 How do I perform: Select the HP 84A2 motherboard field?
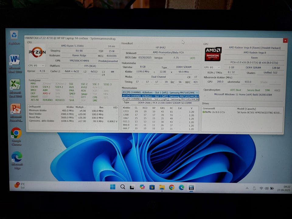pyautogui.click(x=161, y=47)
